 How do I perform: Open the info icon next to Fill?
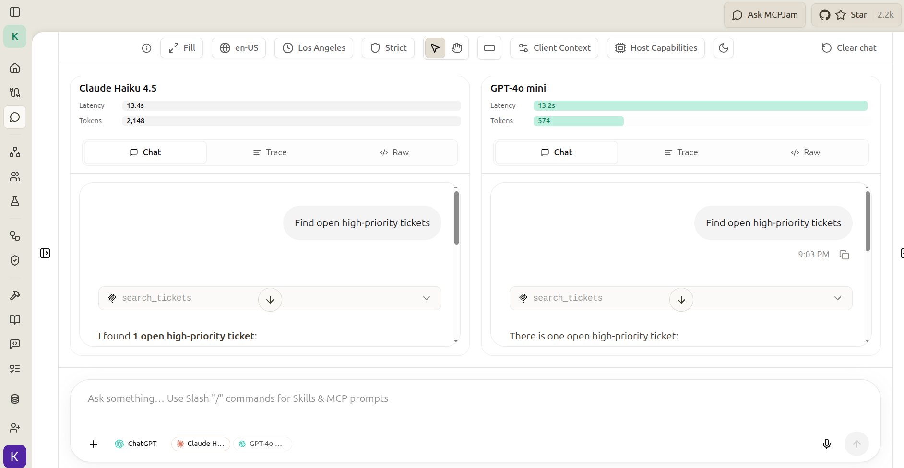[x=147, y=48]
